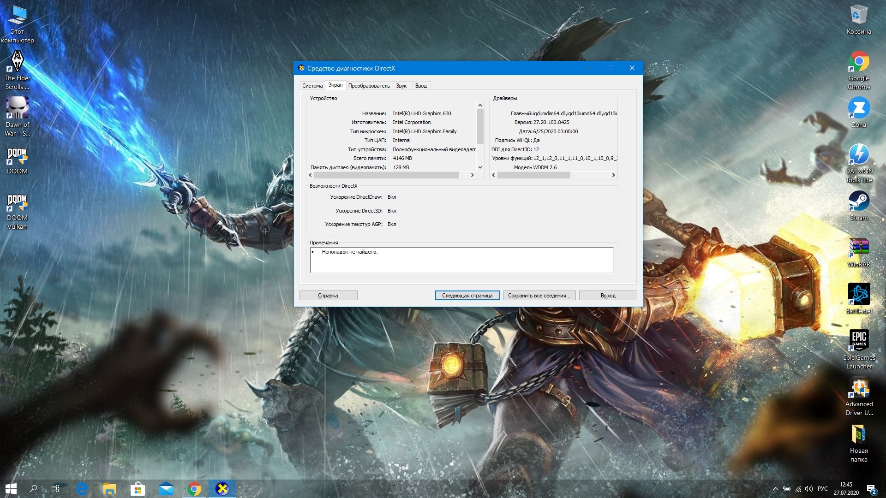886x498 pixels.
Task: Switch to the Система tab
Action: click(312, 85)
